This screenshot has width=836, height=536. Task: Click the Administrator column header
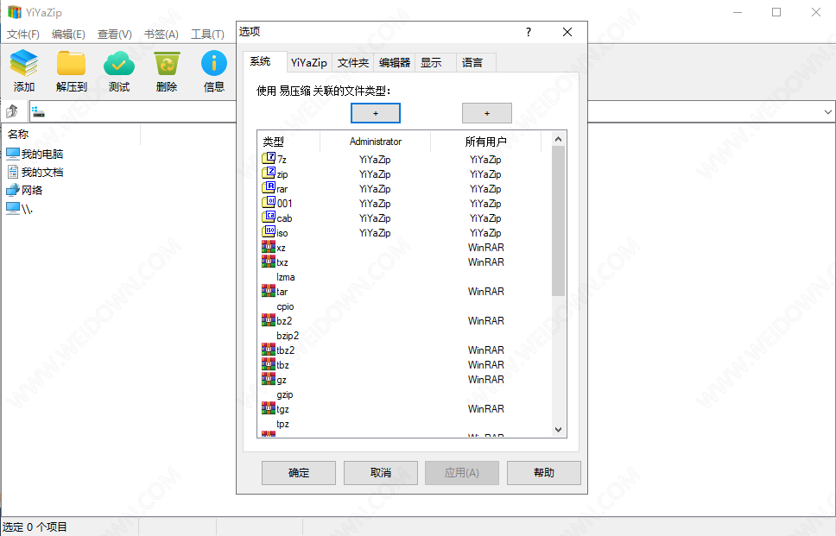pyautogui.click(x=376, y=142)
